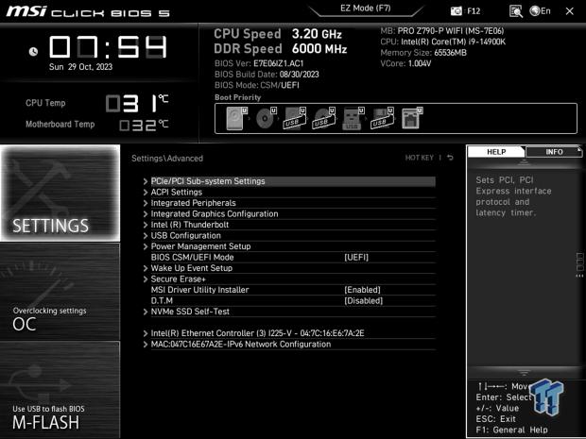Click the DDR Speed 6000 MHz reading
The height and width of the screenshot is (439, 586).
[x=281, y=48]
